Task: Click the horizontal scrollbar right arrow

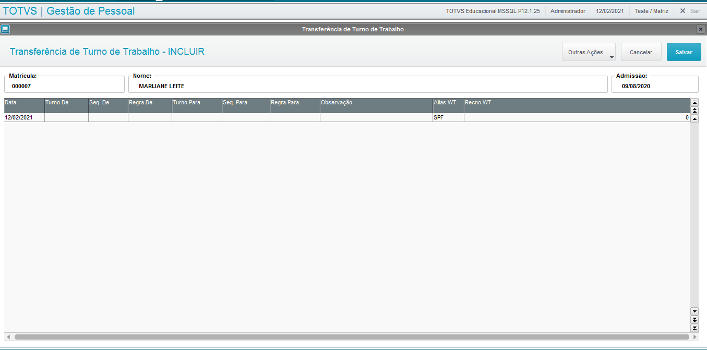Action: click(x=694, y=337)
